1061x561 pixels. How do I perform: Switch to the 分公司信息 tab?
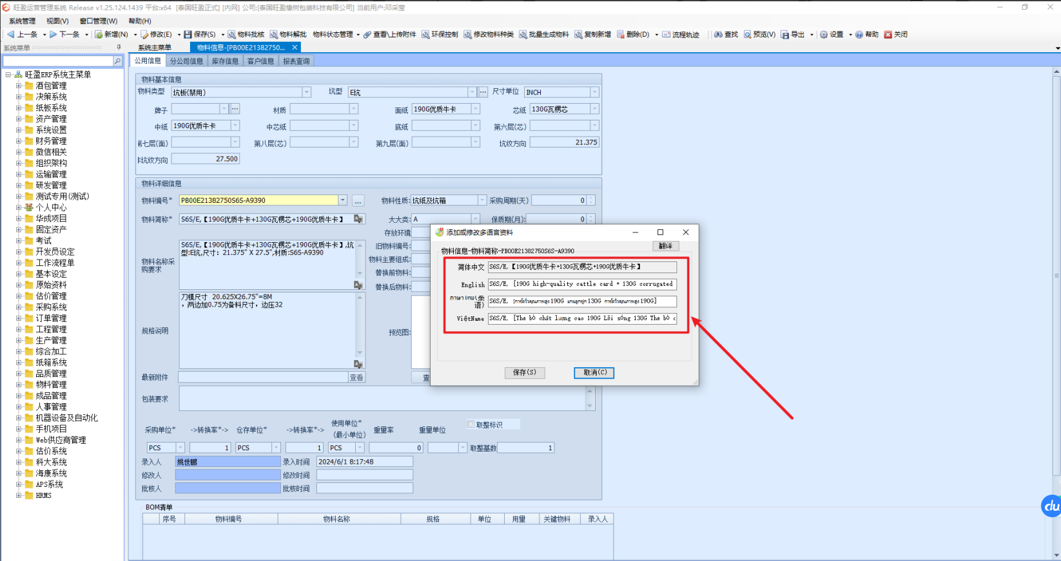[x=187, y=61]
